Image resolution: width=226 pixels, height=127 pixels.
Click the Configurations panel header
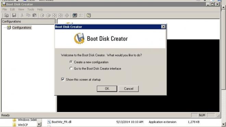point(28,21)
